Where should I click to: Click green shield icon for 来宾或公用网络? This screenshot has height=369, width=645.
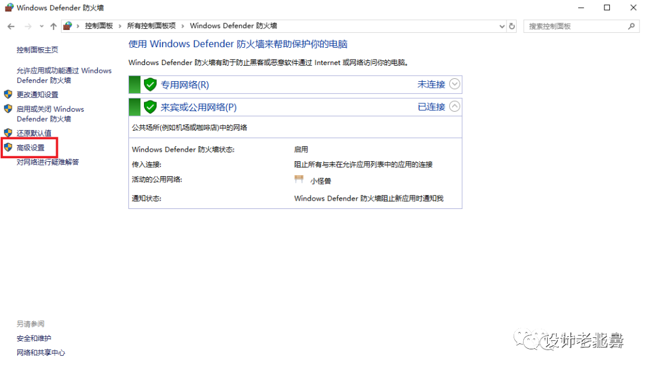tap(150, 107)
